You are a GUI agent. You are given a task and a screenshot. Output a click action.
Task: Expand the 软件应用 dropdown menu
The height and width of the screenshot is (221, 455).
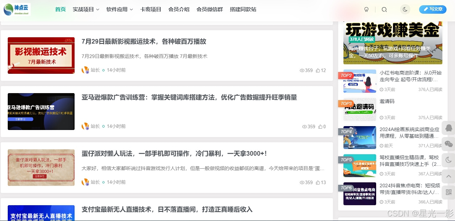point(120,9)
